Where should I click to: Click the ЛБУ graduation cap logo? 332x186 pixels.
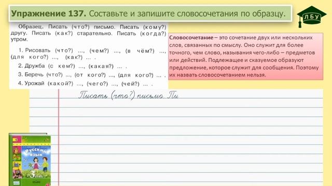click(311, 17)
